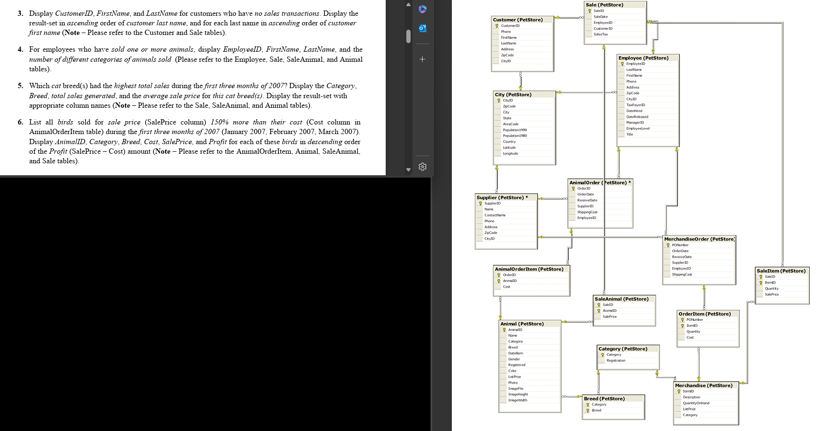This screenshot has height=431, width=838.
Task: Click the scrollbar down arrow in the sidebar
Action: point(408,169)
